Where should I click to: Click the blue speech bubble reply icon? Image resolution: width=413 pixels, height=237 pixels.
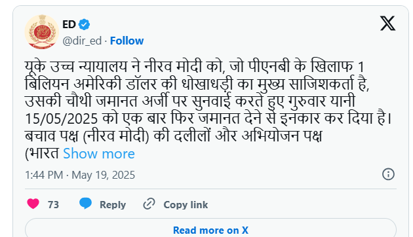coord(86,204)
